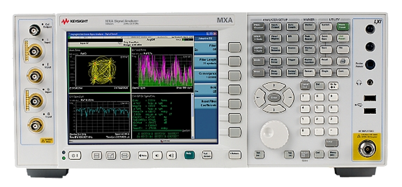The height and width of the screenshot is (187, 402).
Task: Push the Recall key
Action: coord(326,61)
